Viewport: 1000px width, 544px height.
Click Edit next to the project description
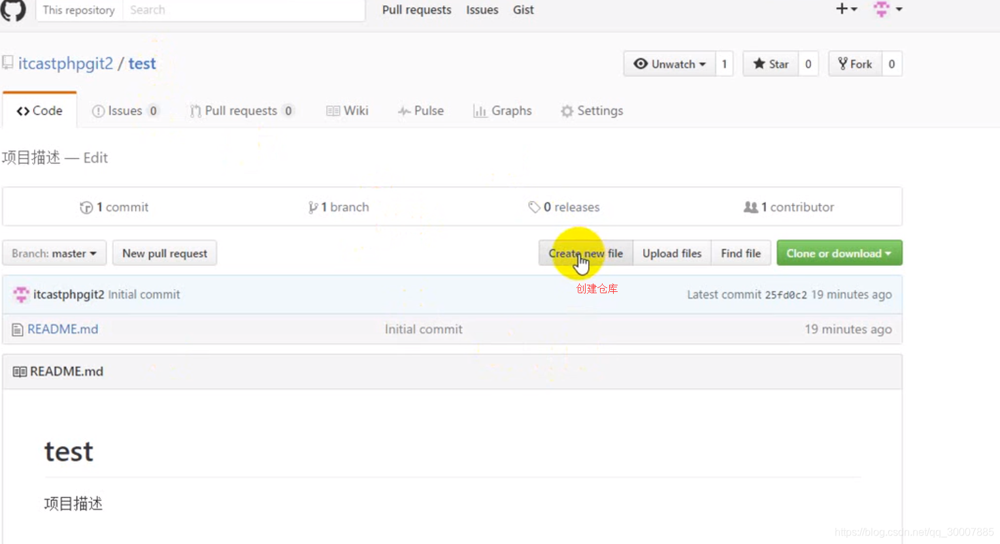pyautogui.click(x=95, y=158)
